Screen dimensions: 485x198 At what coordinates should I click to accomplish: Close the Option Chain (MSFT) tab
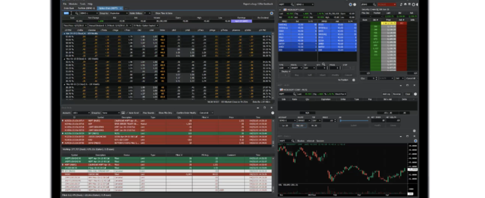click(121, 8)
